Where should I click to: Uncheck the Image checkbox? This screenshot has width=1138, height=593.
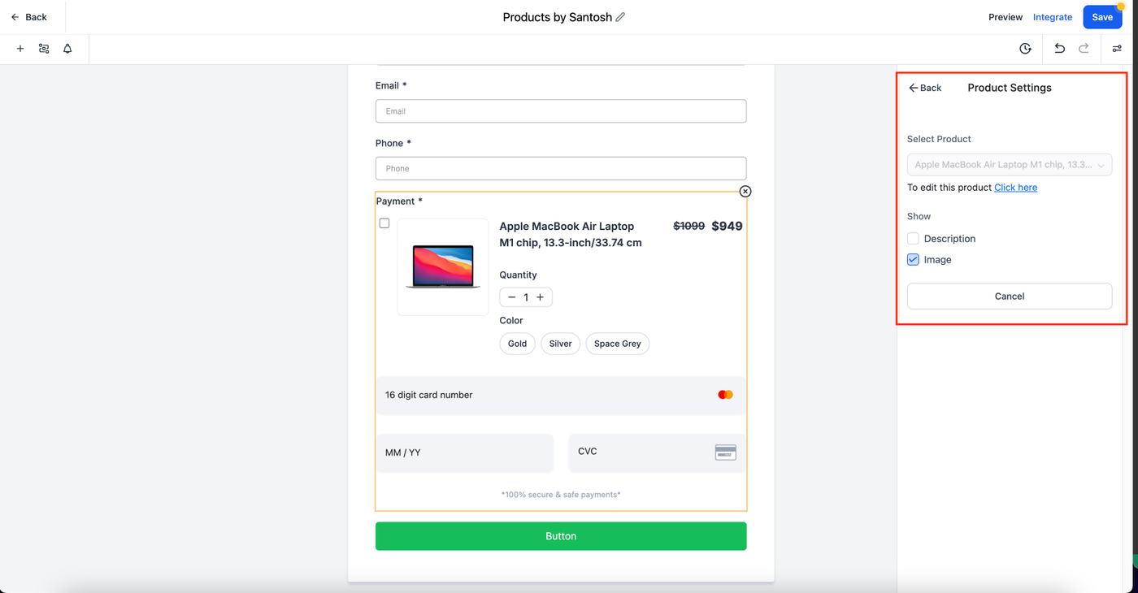pos(913,260)
